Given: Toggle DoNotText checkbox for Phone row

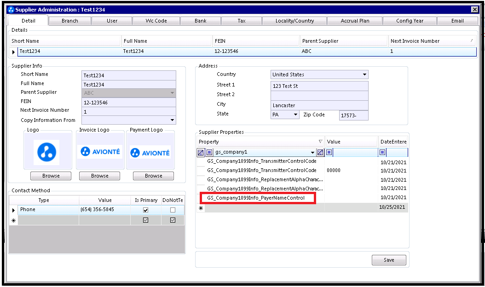Looking at the screenshot, I should tap(173, 210).
